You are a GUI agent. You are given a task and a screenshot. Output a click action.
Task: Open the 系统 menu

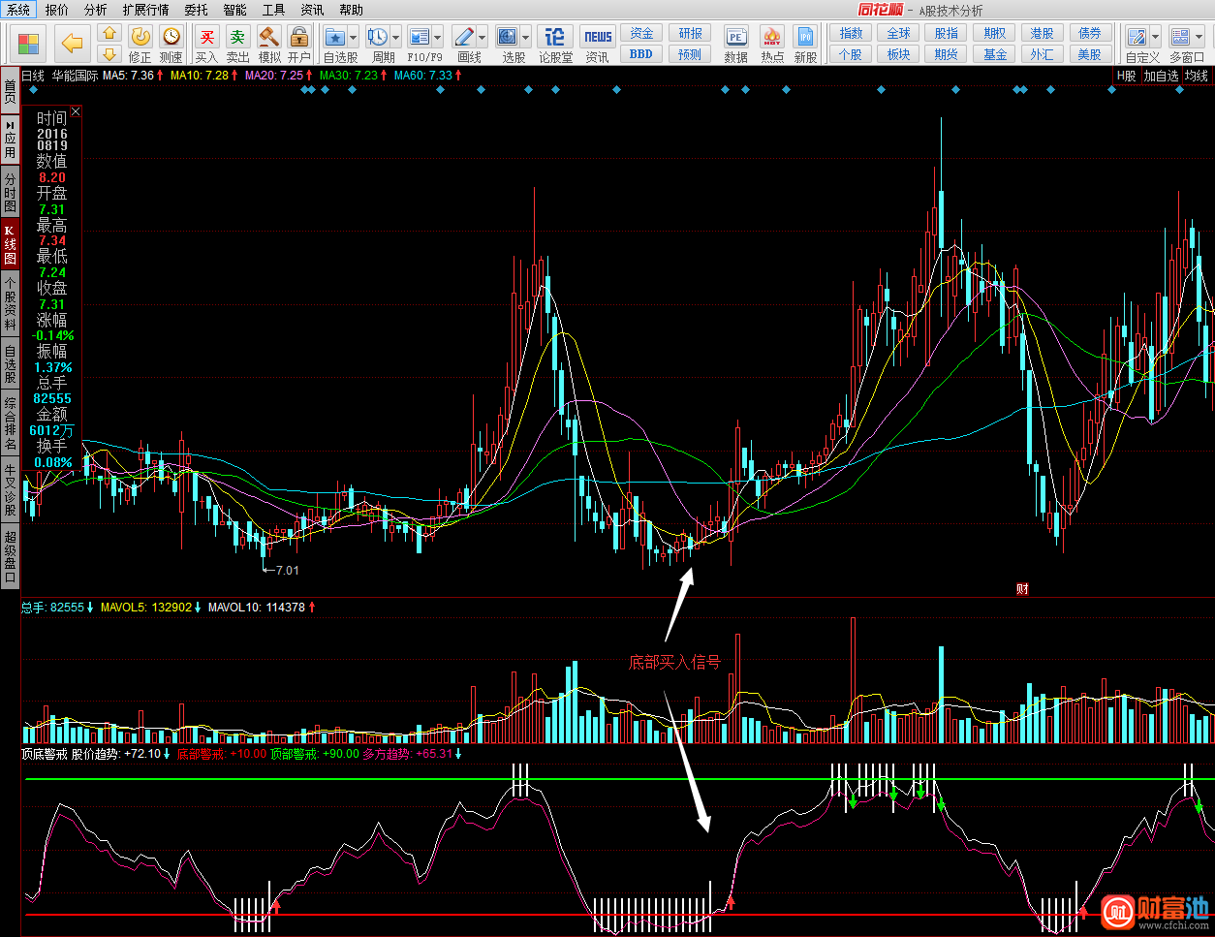[x=18, y=10]
